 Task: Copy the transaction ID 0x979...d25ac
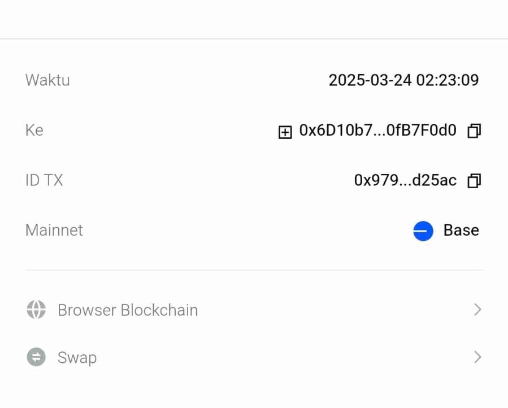coord(474,181)
